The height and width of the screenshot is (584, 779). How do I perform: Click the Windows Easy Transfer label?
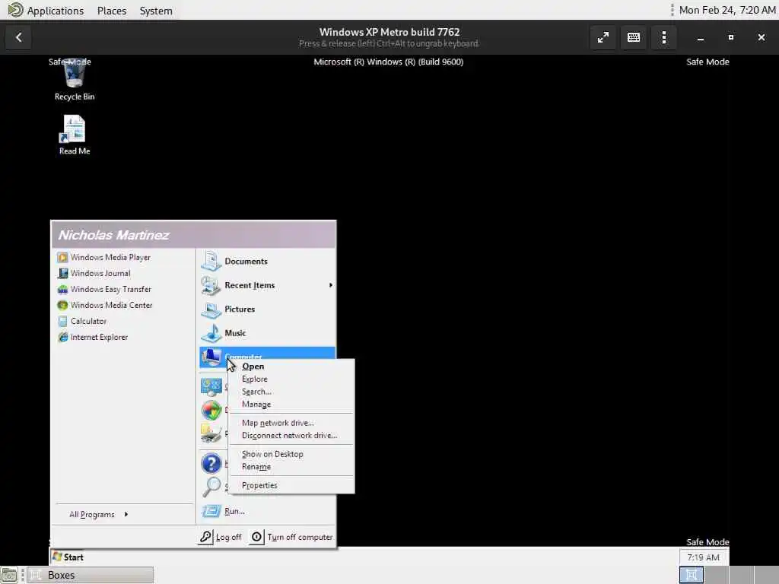pyautogui.click(x=111, y=289)
